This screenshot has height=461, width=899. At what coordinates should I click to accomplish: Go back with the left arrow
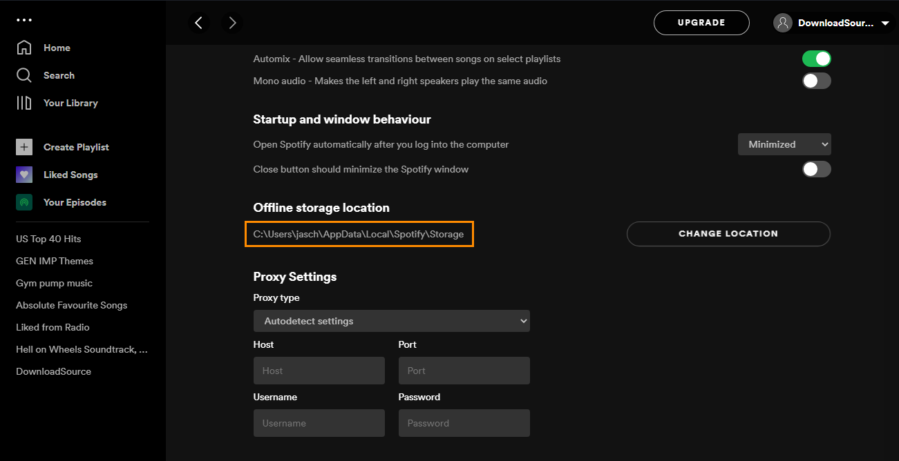(x=199, y=23)
